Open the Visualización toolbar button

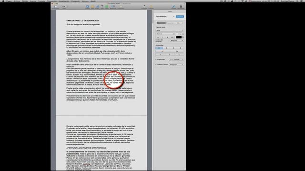(56, 7)
